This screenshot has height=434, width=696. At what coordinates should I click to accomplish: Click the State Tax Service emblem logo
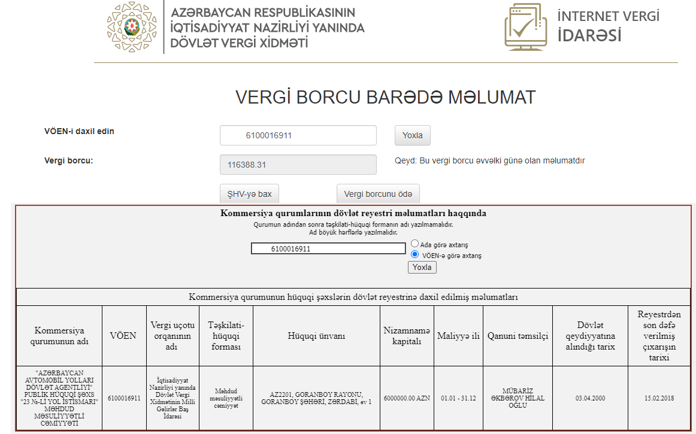click(132, 27)
